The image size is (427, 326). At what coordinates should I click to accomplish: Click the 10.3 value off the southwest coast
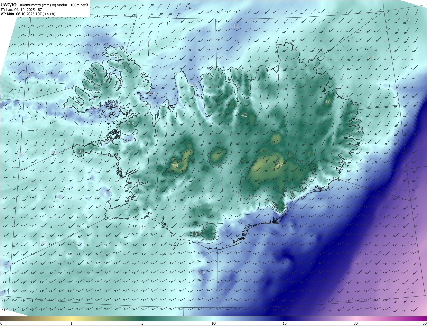pyautogui.click(x=142, y=228)
